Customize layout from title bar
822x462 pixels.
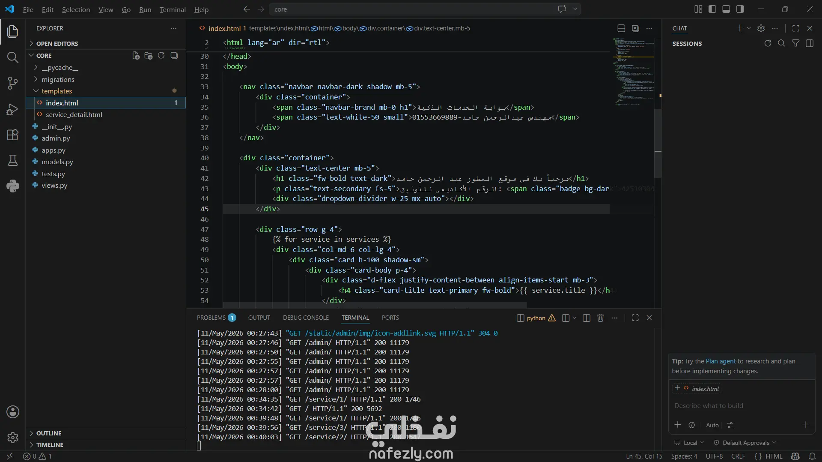[x=698, y=9]
